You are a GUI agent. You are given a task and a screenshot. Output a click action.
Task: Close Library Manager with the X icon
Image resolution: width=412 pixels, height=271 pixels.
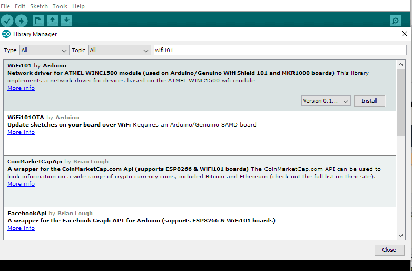(404, 34)
